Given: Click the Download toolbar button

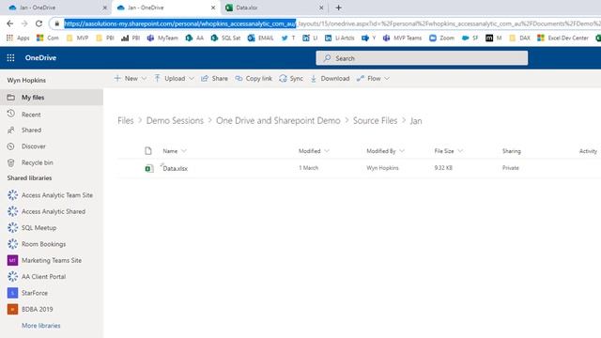Looking at the screenshot, I should (x=330, y=79).
